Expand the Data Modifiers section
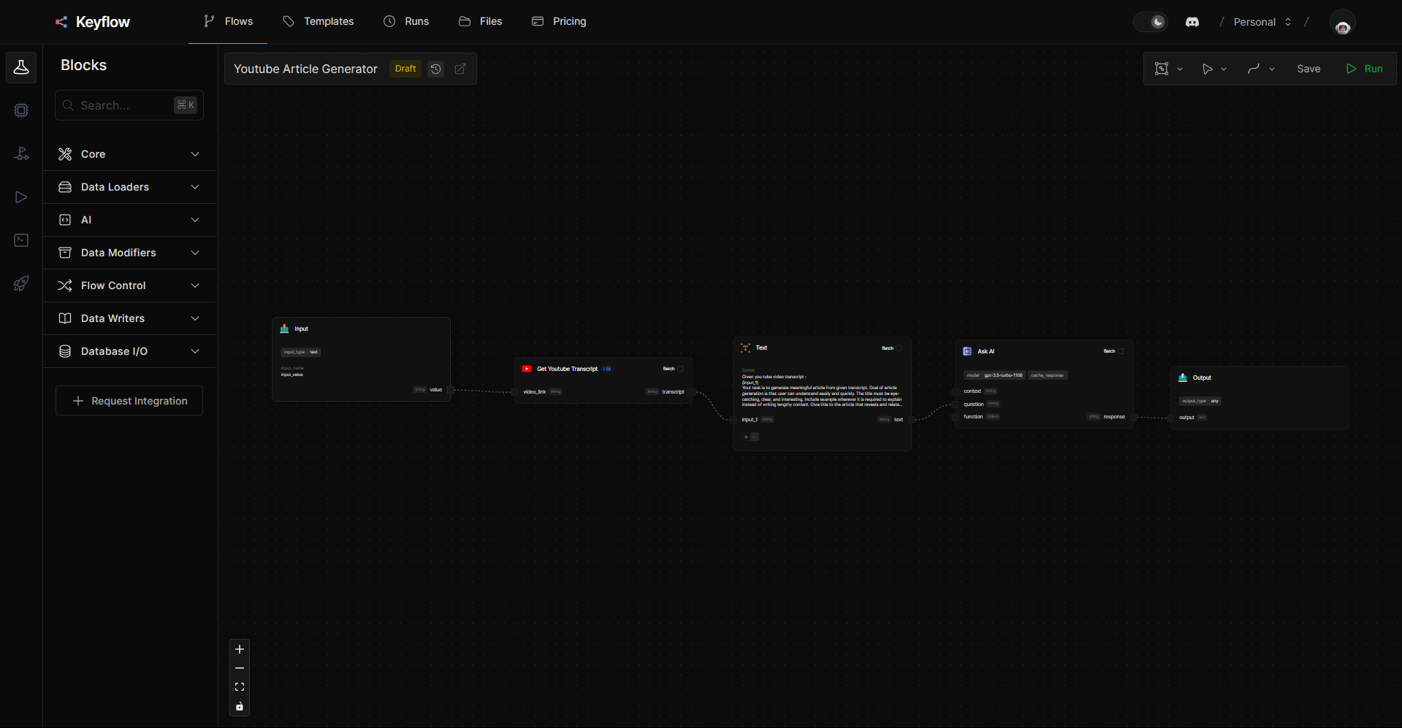 coord(129,253)
